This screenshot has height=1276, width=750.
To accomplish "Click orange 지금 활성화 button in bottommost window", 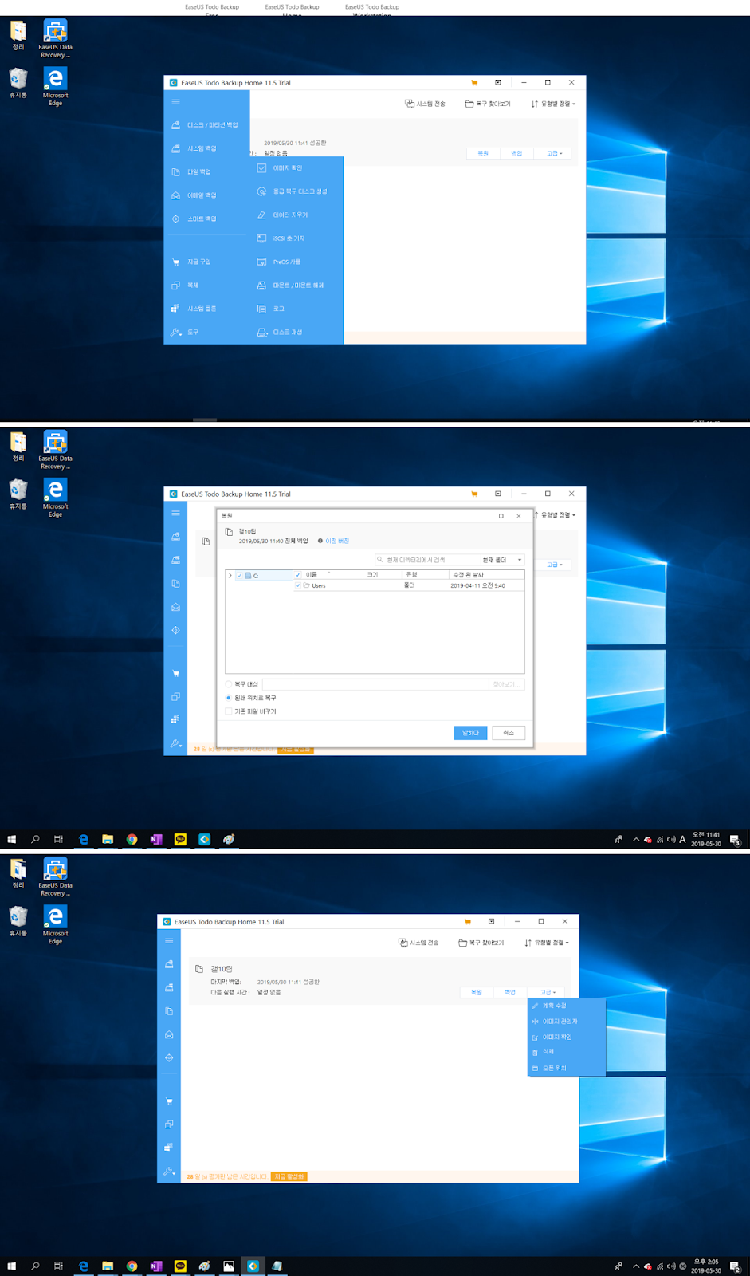I will [x=289, y=1176].
